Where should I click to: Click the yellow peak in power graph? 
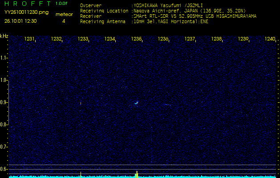(x=137, y=174)
